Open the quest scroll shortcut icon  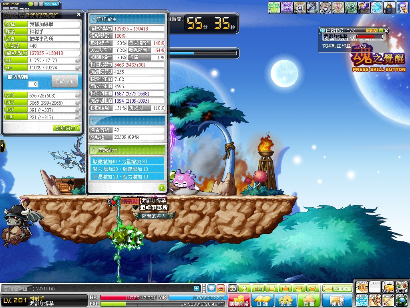pos(272,288)
